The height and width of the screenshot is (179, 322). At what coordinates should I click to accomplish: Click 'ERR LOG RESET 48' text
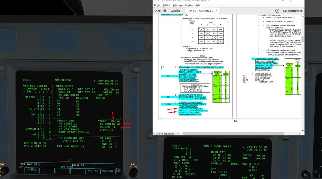click(71, 146)
